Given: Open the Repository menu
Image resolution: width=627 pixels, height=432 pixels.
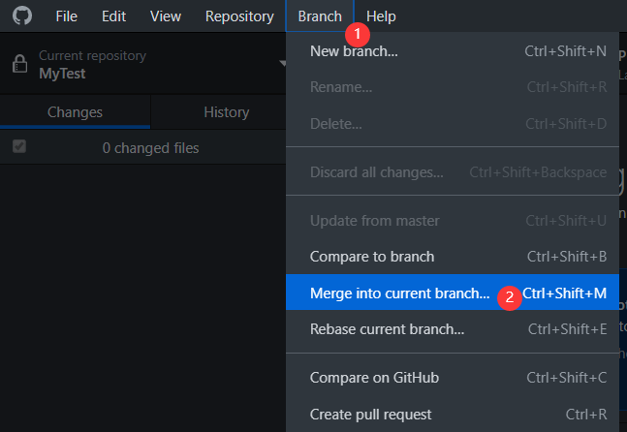Looking at the screenshot, I should pos(239,16).
